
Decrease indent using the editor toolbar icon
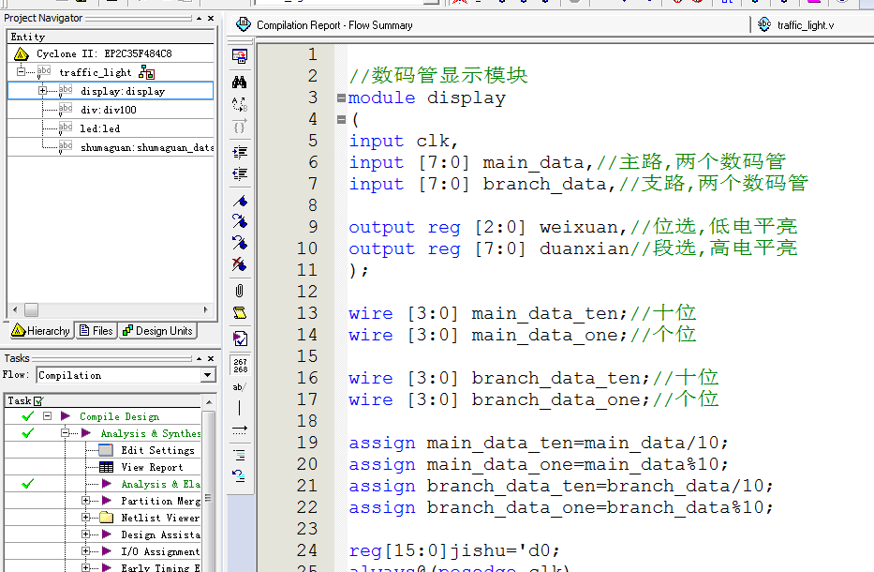[x=240, y=174]
